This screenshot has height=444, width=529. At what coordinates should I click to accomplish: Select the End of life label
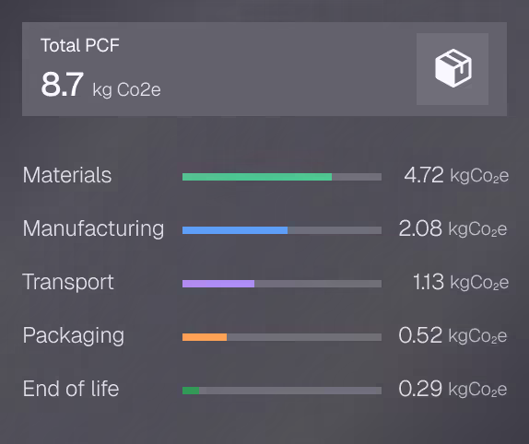(71, 389)
